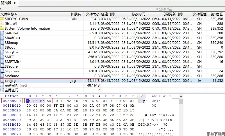Click the 创建时间 column header
This screenshot has width=225, height=136.
click(108, 14)
